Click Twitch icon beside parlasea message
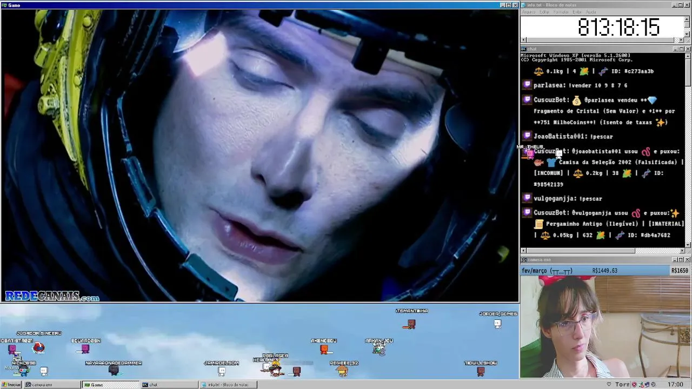Screen dimensions: 692x389 click(527, 85)
